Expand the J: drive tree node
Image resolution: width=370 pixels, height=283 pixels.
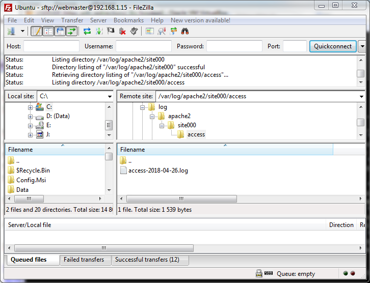(x=30, y=135)
